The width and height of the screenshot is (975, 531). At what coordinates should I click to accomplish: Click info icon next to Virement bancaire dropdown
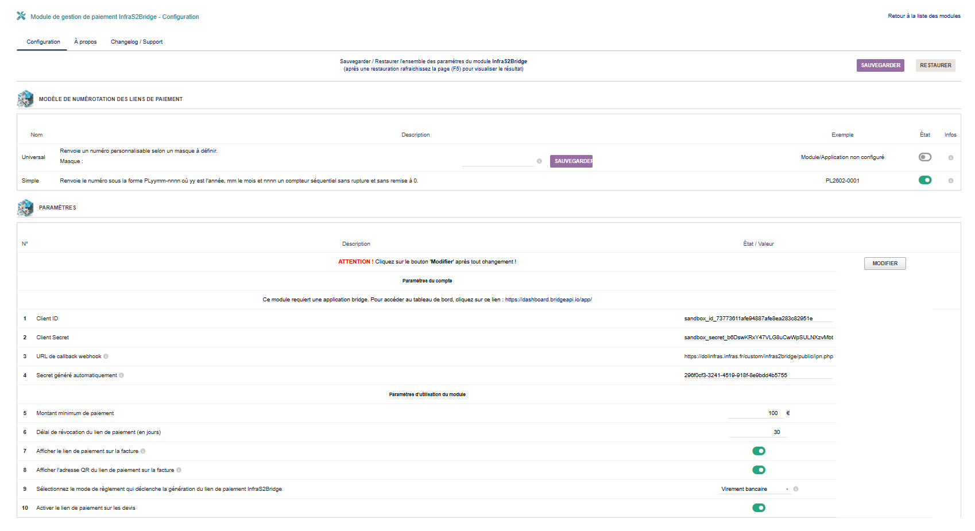tap(796, 489)
